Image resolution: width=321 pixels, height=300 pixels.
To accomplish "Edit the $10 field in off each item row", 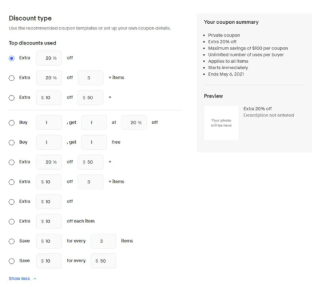I will 49,221.
